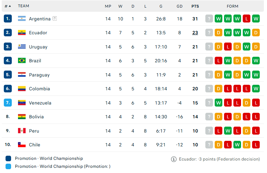Click Ecuador's underlined 23 points value
The width and height of the screenshot is (267, 173).
coord(195,33)
